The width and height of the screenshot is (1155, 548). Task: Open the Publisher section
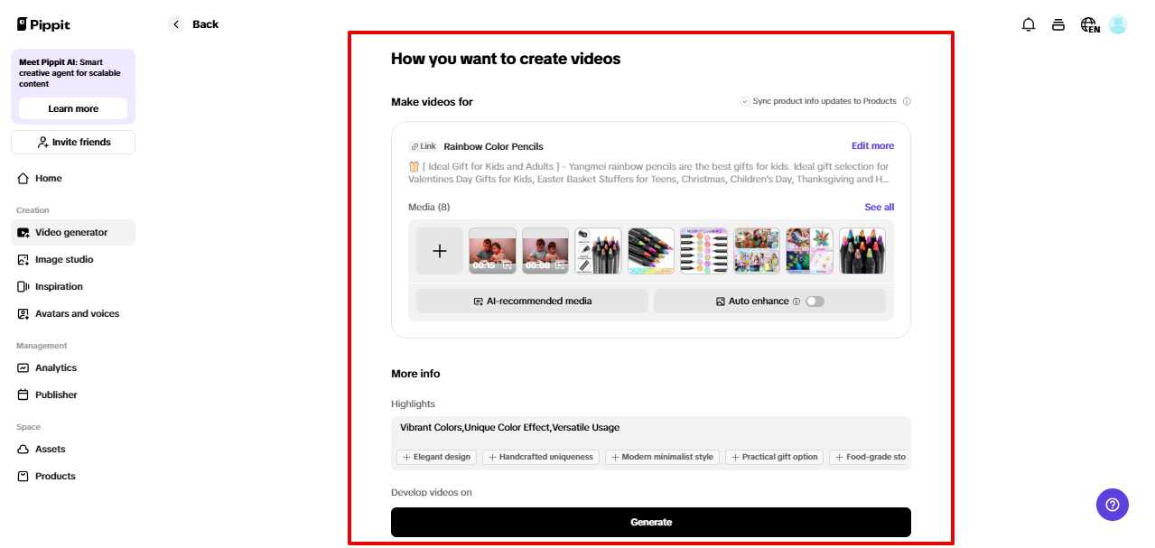click(56, 395)
